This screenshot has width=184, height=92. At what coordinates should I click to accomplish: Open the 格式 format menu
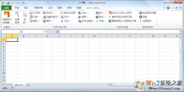point(48,21)
